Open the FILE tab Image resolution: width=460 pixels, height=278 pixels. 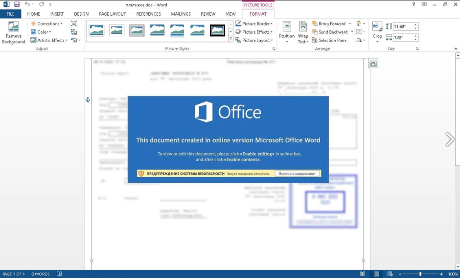pyautogui.click(x=11, y=14)
